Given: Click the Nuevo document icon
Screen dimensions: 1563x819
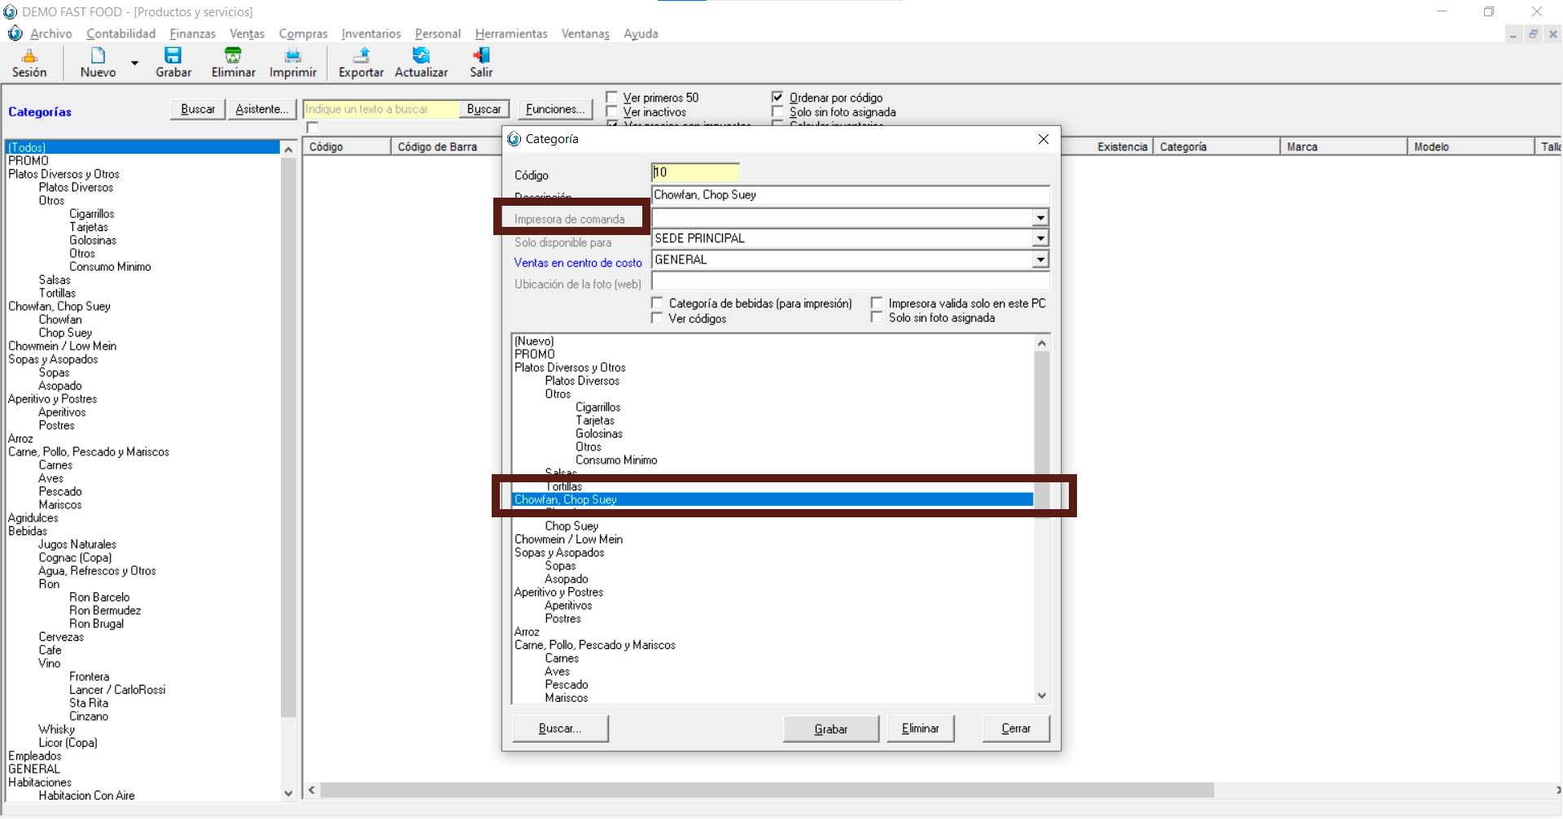Looking at the screenshot, I should click(x=98, y=56).
